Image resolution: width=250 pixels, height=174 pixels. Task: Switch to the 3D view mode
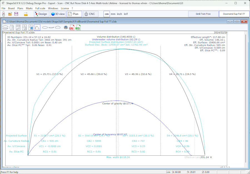pos(58,14)
